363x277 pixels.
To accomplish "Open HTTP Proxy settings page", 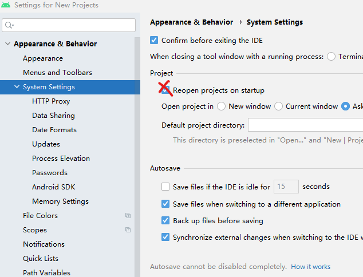I will click(51, 101).
